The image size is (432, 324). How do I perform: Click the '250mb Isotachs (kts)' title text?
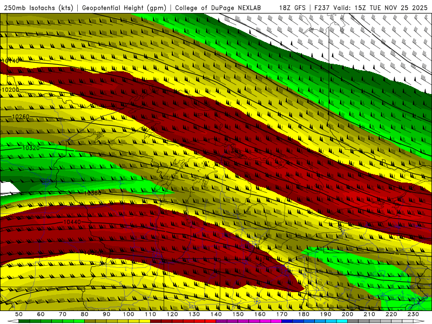(x=38, y=8)
